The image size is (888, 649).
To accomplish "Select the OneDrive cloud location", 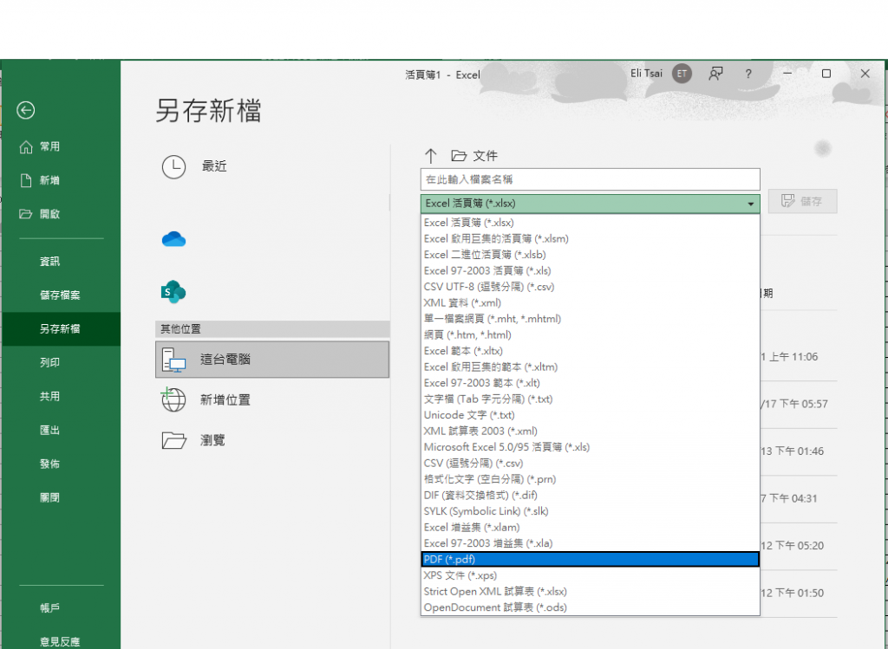I will 173,239.
